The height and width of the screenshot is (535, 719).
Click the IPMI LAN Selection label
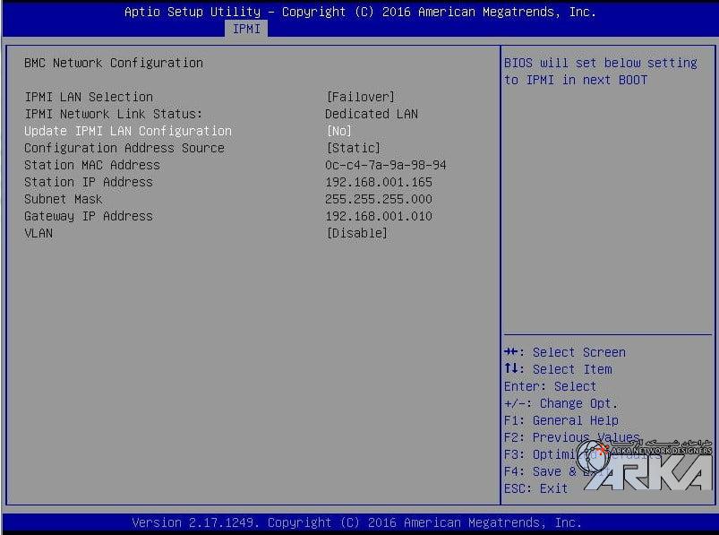89,97
